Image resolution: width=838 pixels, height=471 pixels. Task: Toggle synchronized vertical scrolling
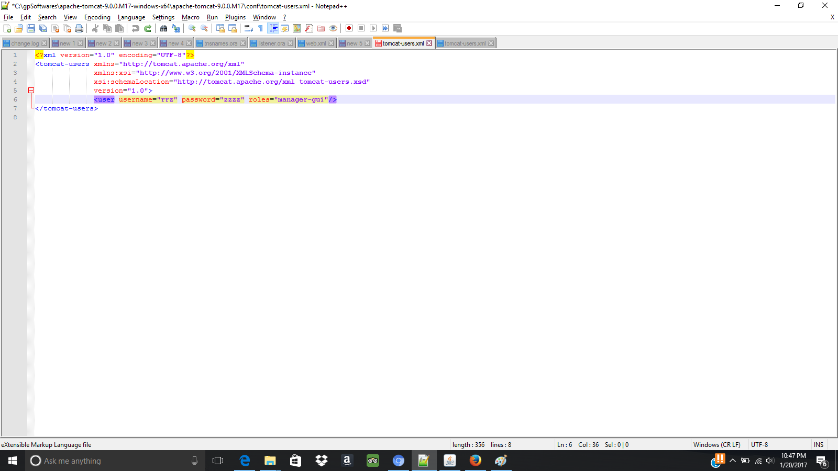click(x=221, y=28)
